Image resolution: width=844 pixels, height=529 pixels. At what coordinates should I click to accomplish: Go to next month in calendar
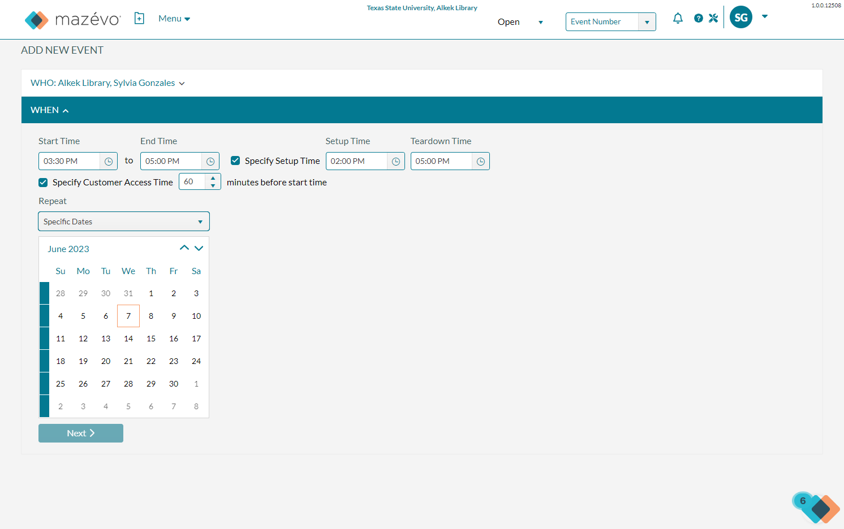[x=199, y=248]
